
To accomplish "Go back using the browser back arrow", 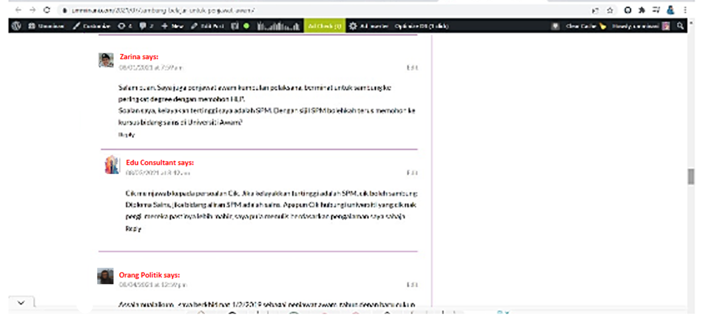I will (x=17, y=10).
